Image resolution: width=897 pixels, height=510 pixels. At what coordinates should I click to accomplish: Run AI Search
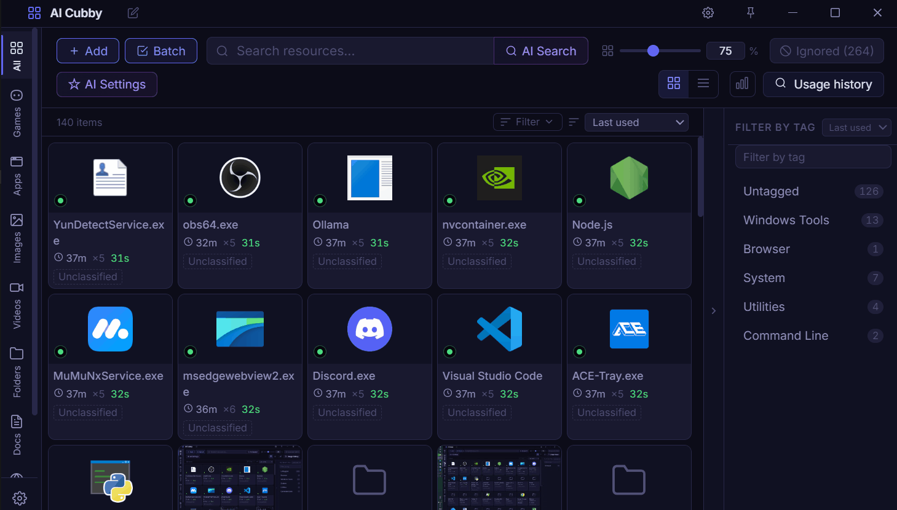(x=541, y=51)
